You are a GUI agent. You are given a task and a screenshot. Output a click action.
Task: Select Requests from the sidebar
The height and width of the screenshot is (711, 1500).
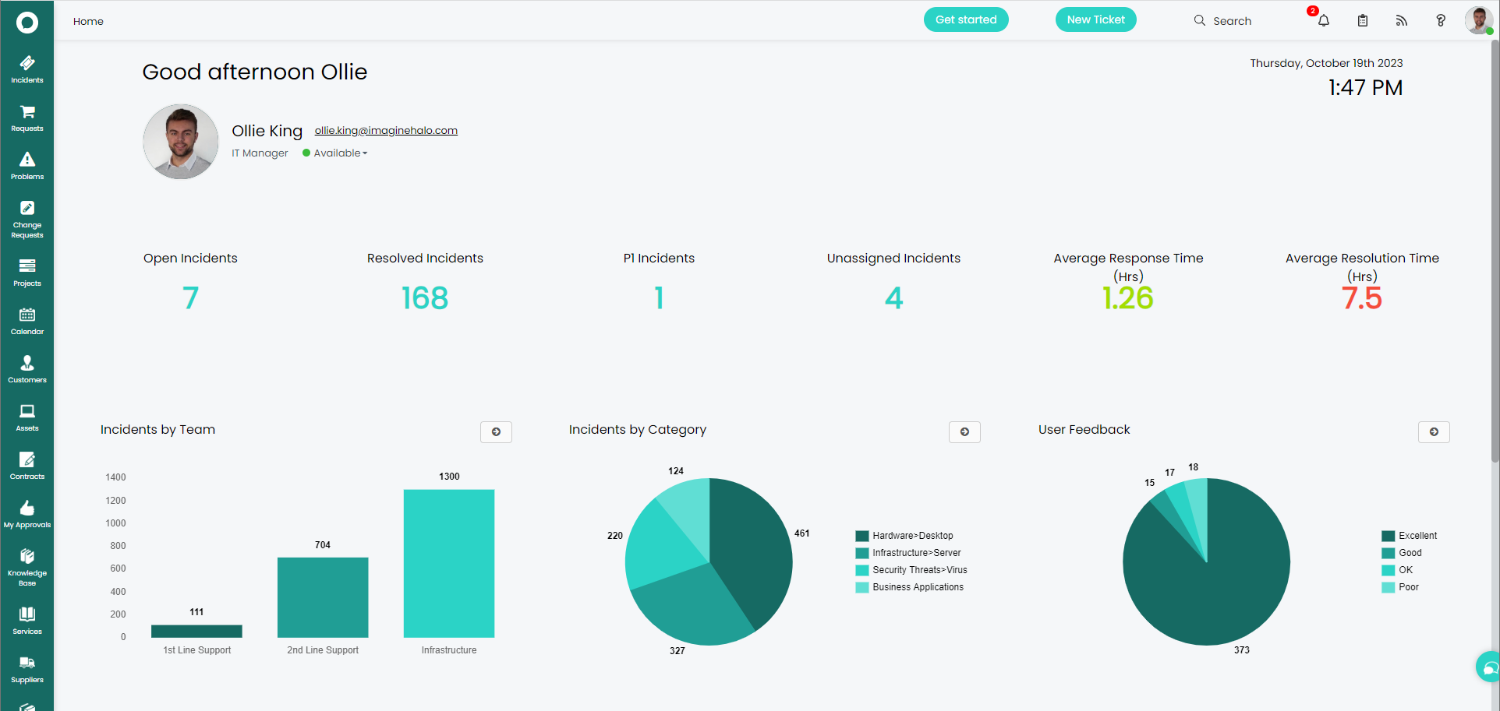click(27, 117)
